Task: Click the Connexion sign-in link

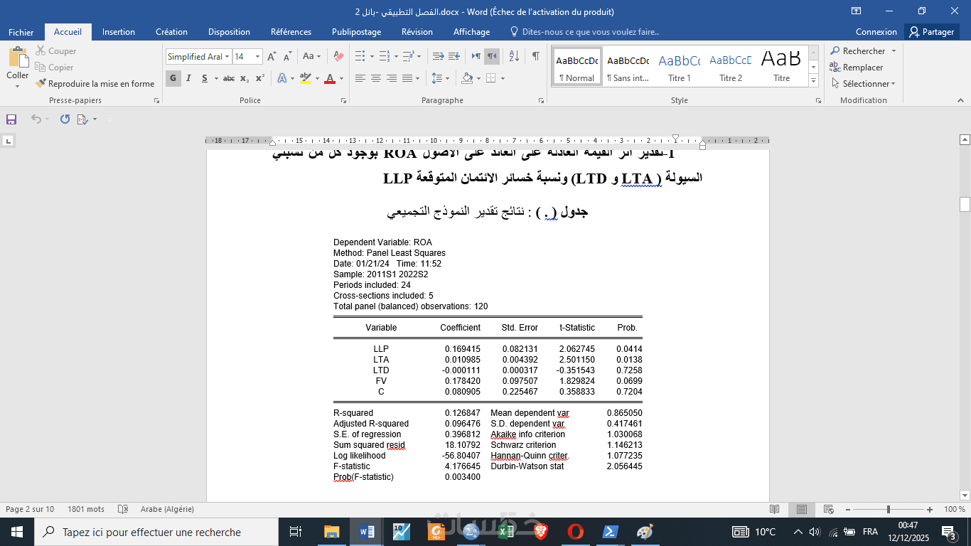Action: click(x=876, y=32)
